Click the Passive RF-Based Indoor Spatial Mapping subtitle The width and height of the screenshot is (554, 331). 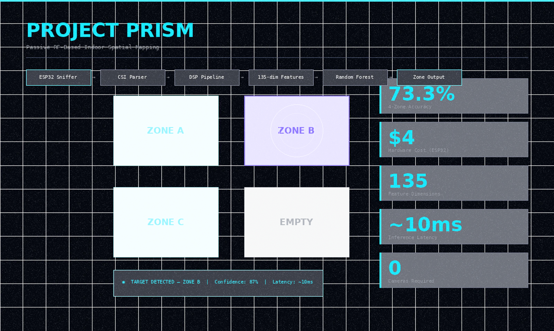[x=93, y=47]
